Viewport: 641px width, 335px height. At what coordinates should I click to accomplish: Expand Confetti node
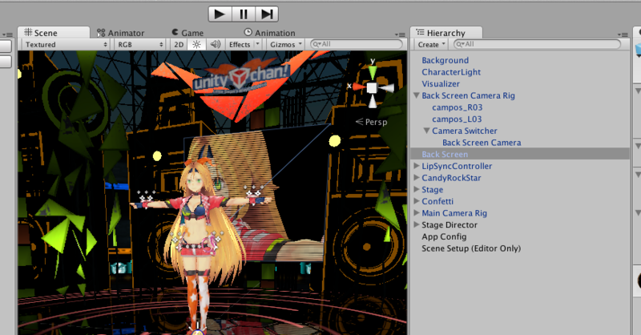pos(417,201)
